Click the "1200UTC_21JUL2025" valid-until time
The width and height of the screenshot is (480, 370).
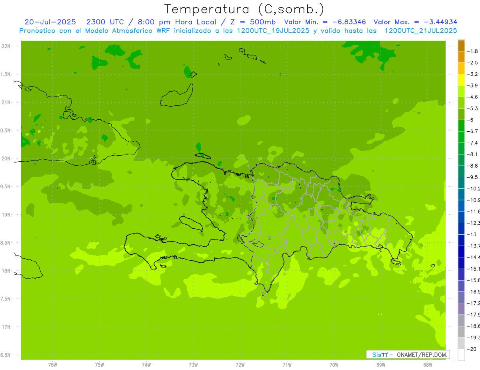click(x=421, y=30)
